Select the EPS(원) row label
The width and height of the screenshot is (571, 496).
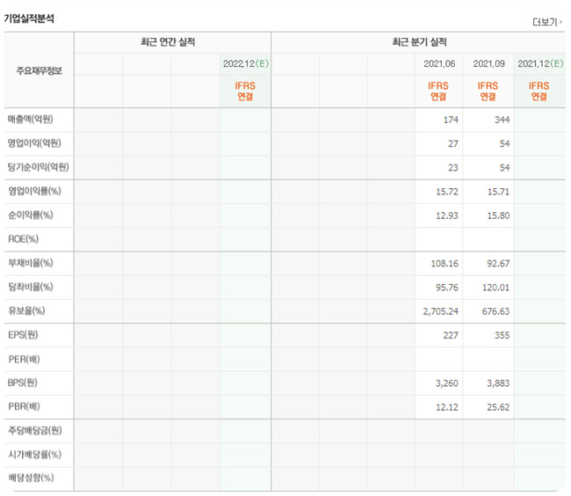[x=23, y=334]
